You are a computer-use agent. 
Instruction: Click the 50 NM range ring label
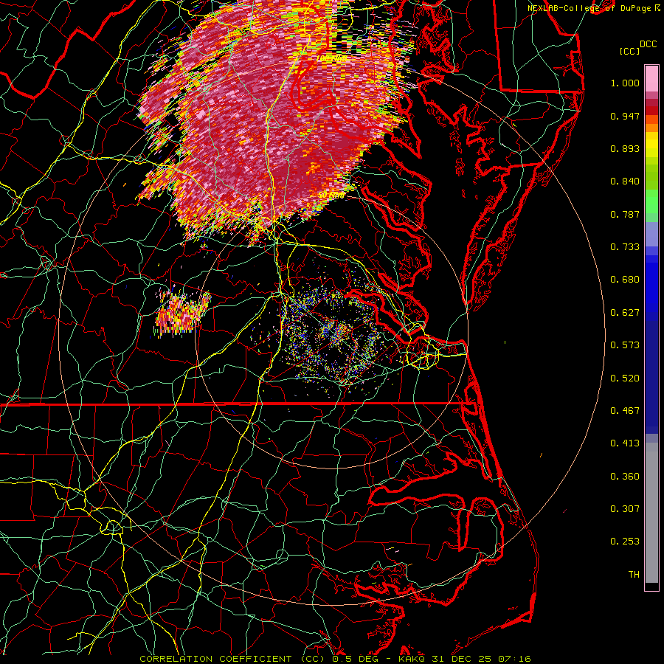pos(331,196)
